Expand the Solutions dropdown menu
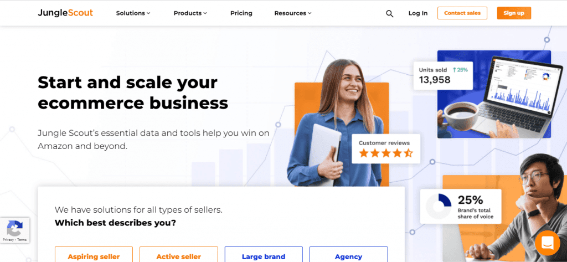 click(x=133, y=13)
